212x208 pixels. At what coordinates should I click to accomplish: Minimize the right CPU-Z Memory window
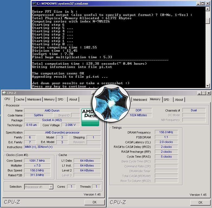point(199,93)
